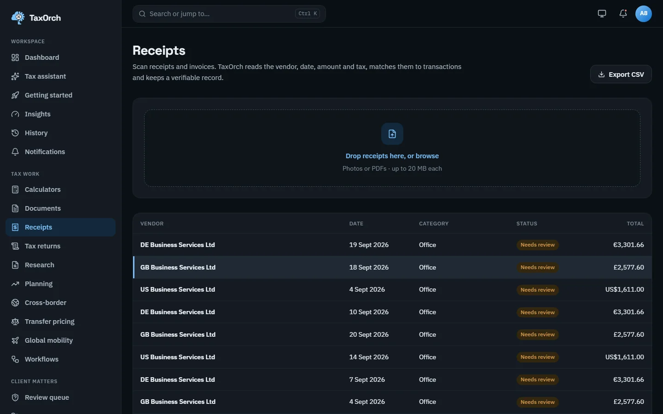The width and height of the screenshot is (663, 414).
Task: Select GB Business Services Ltd dated 18 Sept 2026
Action: (x=392, y=267)
